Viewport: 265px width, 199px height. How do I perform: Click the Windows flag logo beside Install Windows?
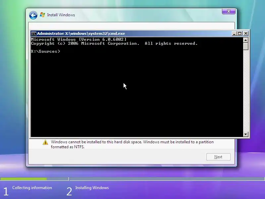(42, 15)
